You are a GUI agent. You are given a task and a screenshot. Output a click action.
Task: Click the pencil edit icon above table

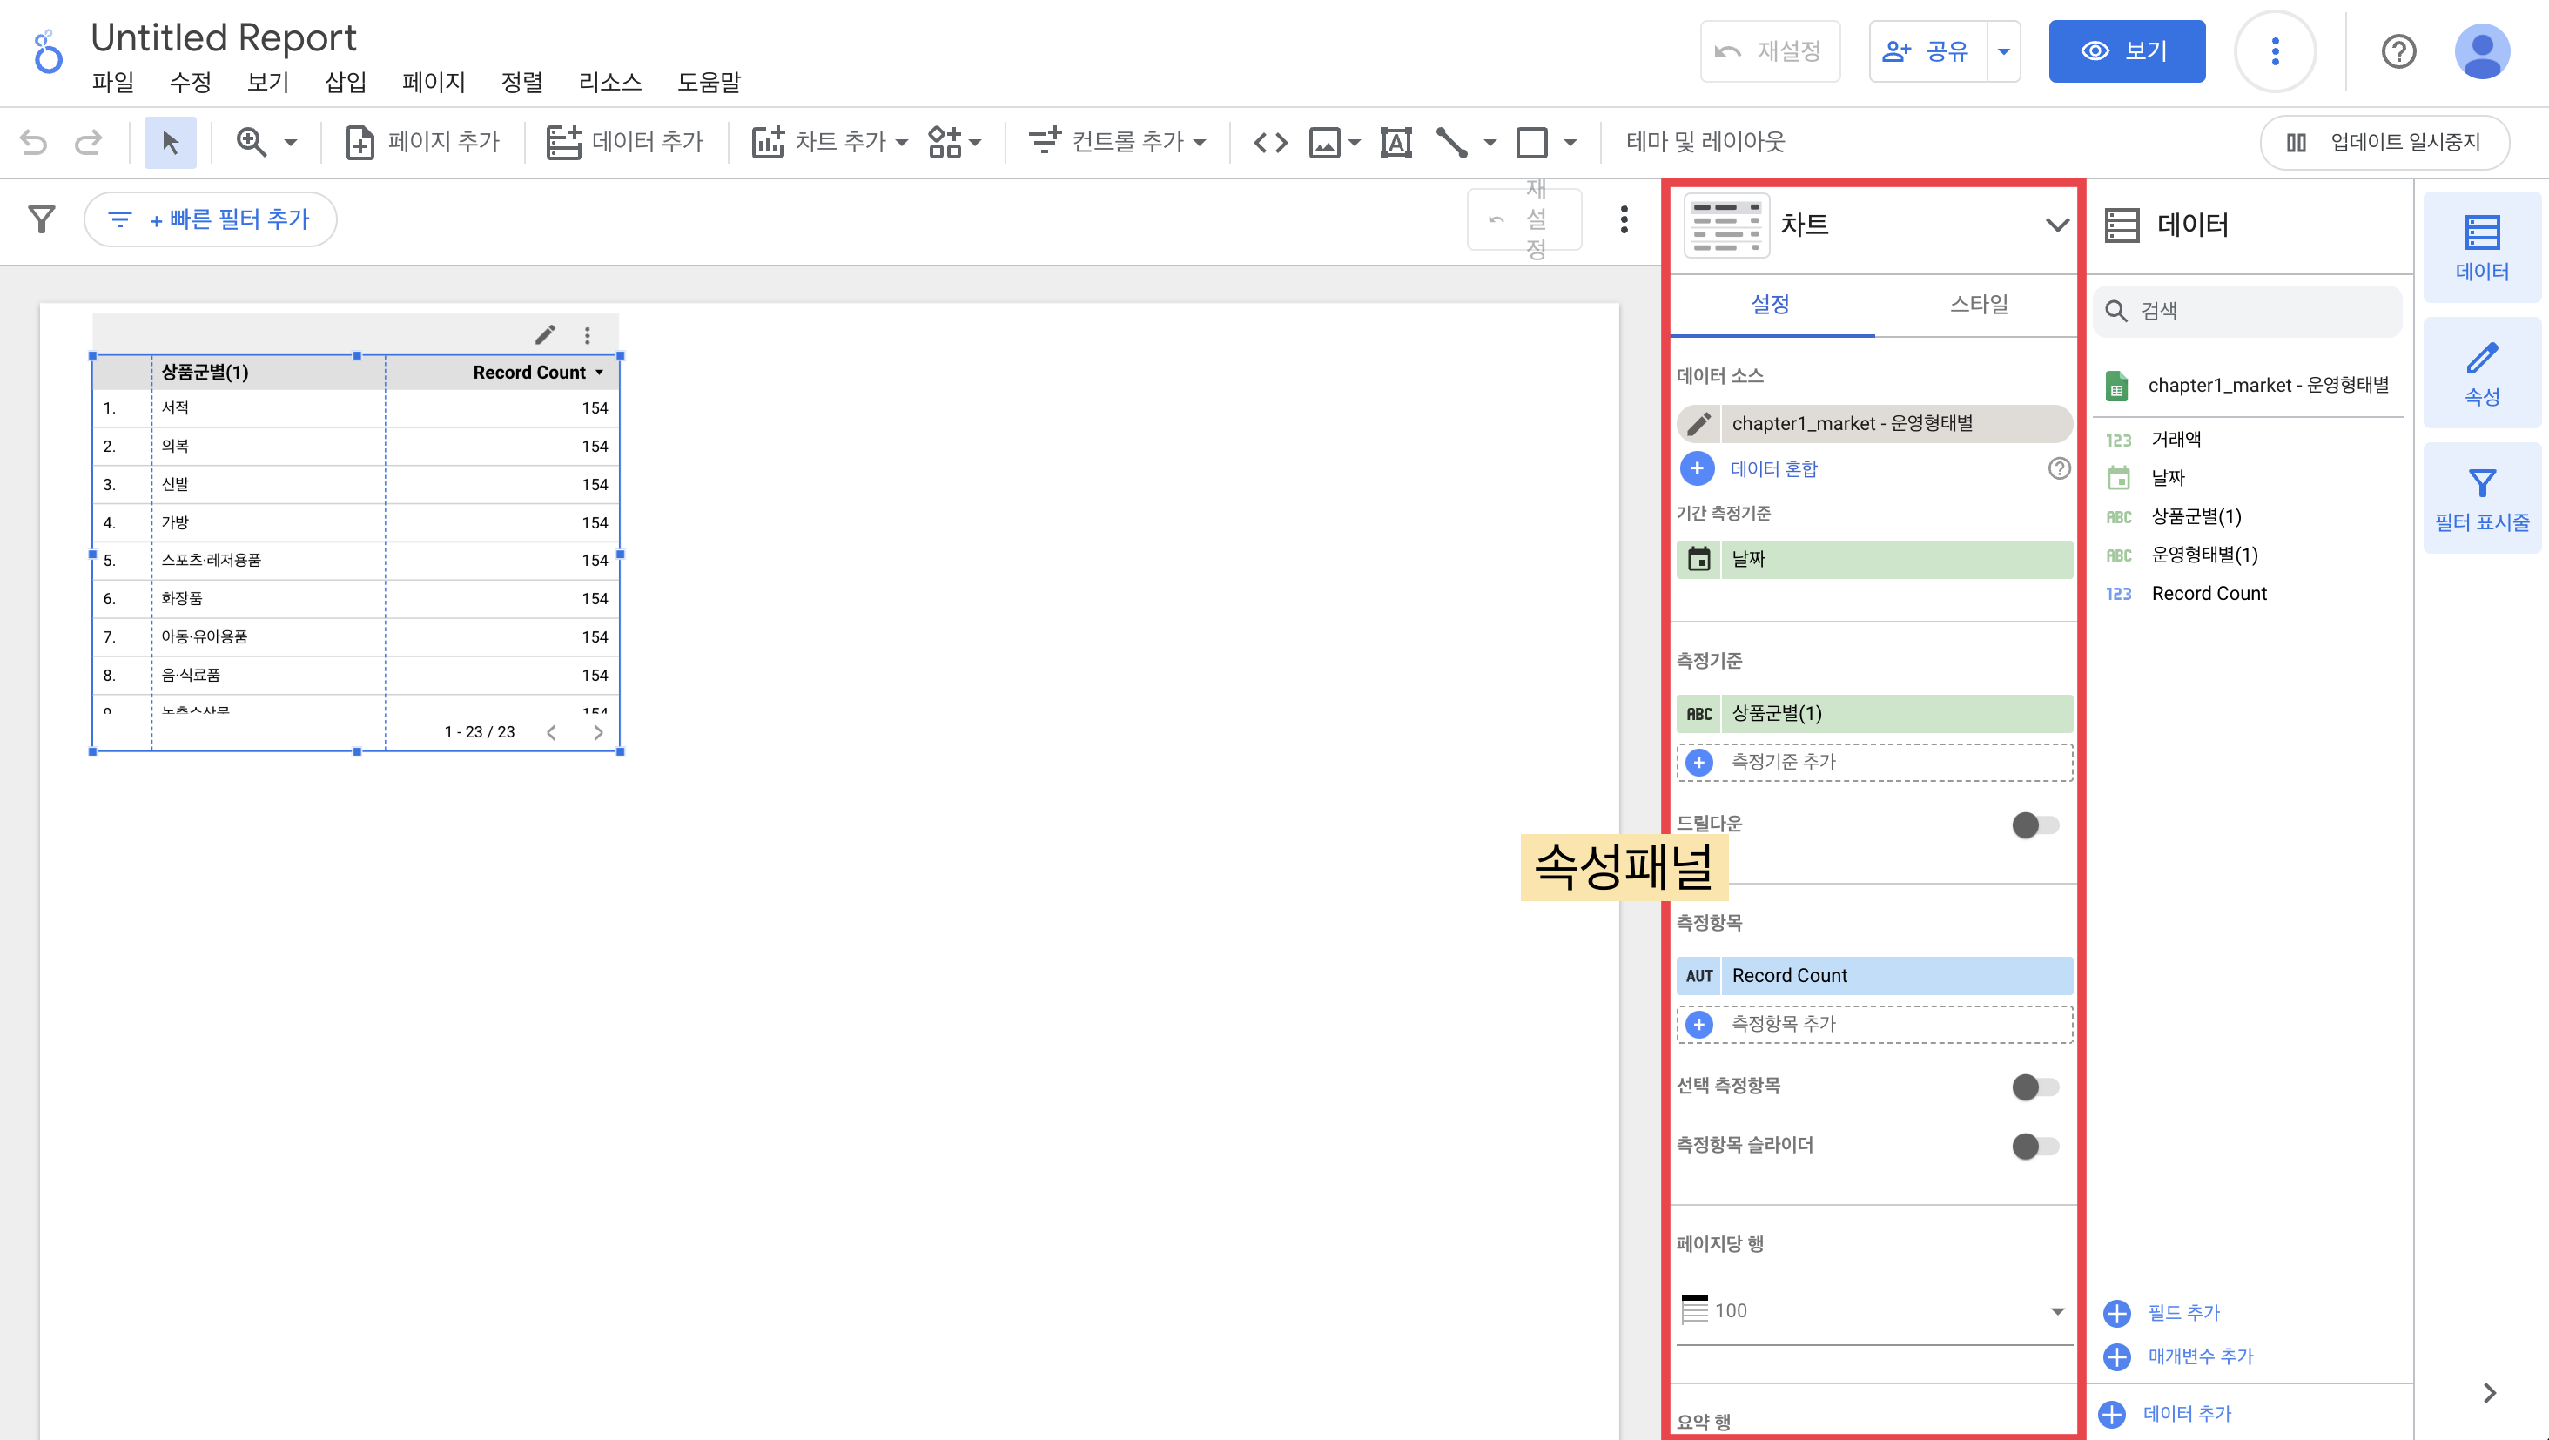click(x=545, y=335)
